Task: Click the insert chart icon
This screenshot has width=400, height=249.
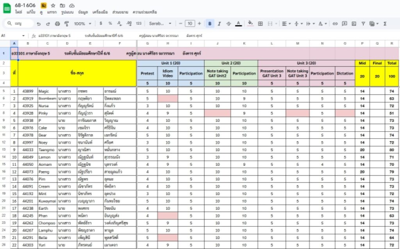Action: point(354,24)
